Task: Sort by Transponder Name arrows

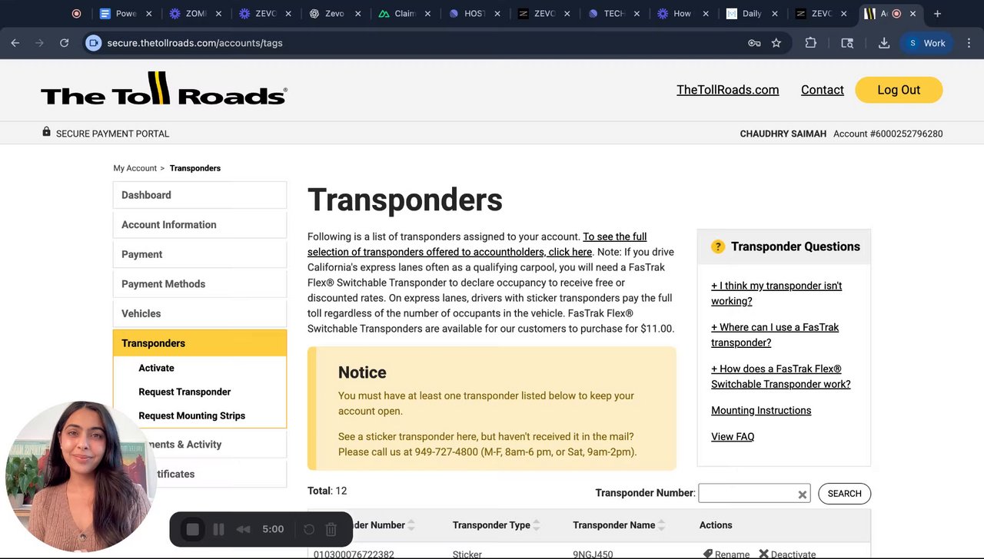Action: click(x=662, y=525)
